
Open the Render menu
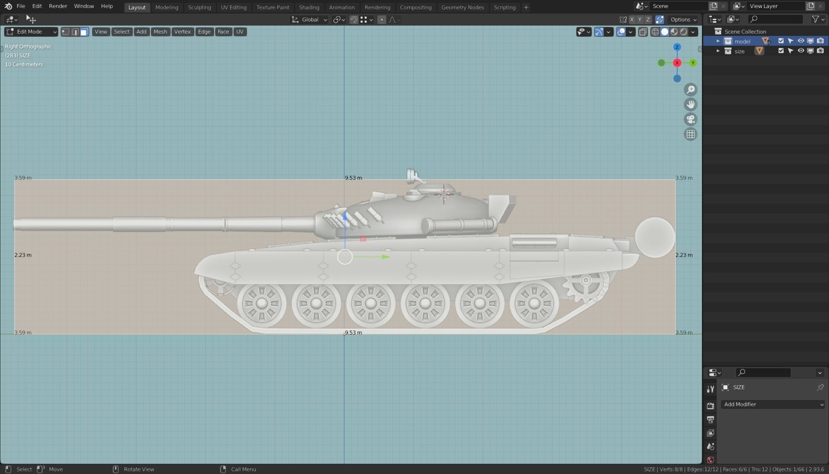[x=58, y=6]
